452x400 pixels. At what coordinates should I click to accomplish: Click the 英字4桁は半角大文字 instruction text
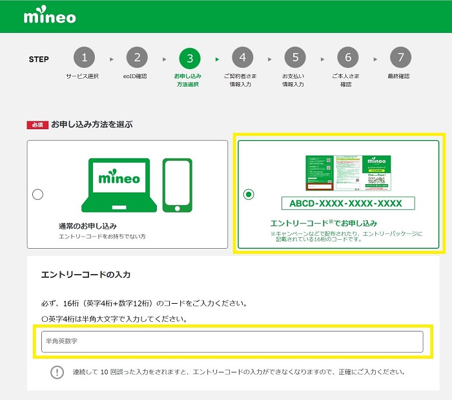point(115,319)
